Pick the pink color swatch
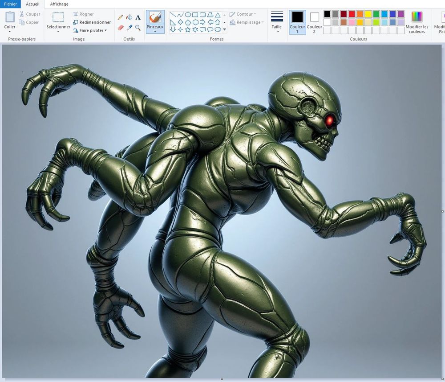Viewport: 445px width, 382px height. pos(352,22)
